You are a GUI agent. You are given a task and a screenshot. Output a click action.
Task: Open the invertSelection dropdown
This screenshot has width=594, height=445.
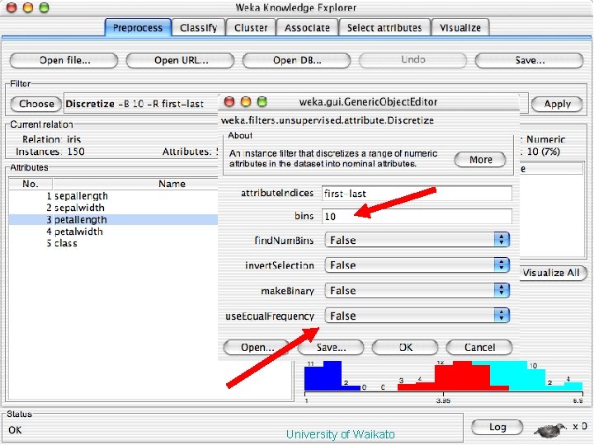click(x=417, y=265)
